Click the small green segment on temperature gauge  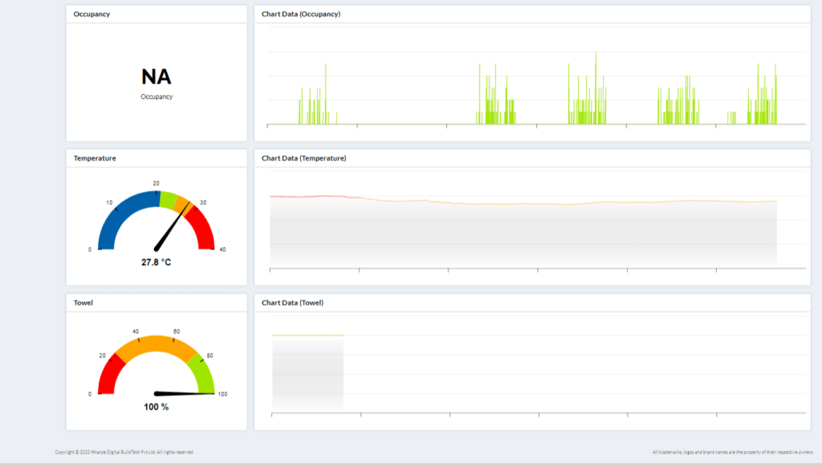[x=168, y=199]
